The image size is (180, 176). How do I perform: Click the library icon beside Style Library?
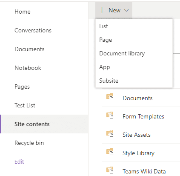pos(110,152)
